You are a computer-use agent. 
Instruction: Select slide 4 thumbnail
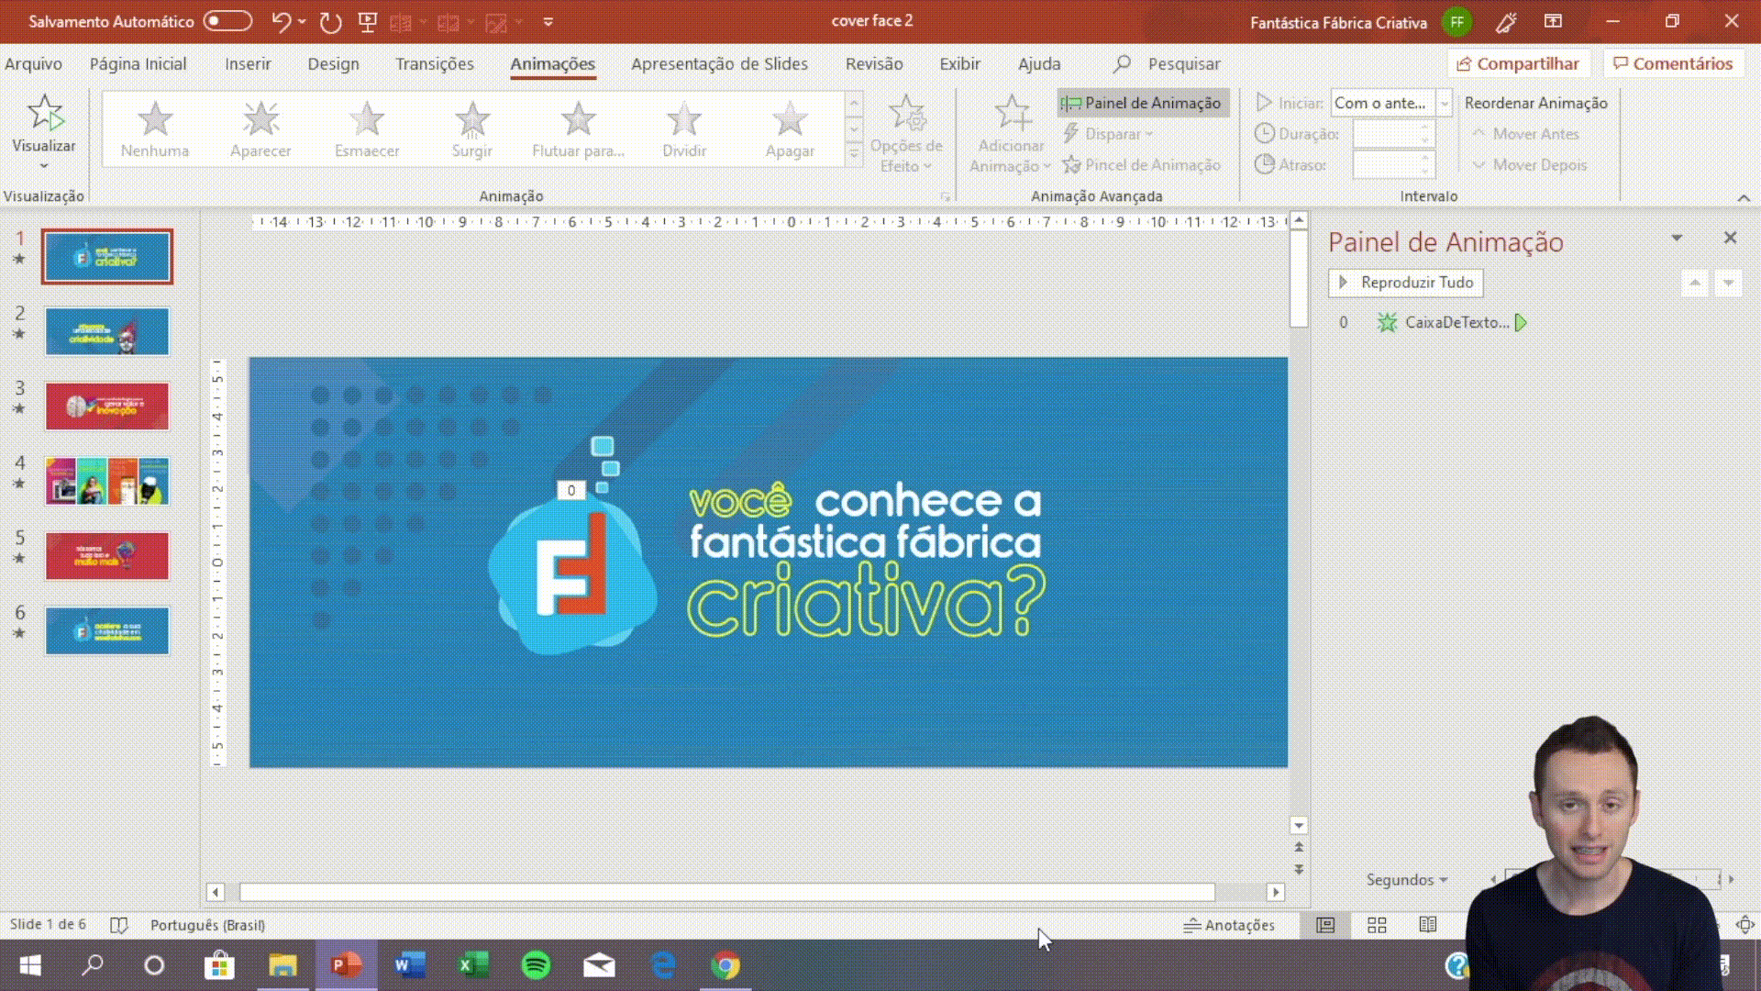[x=107, y=481]
